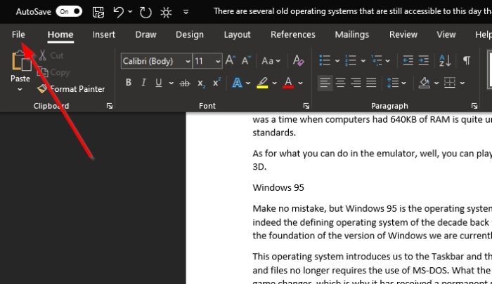Click the Show/Hide paragraph marks icon
Screen dimensions: 492x284
coord(466,61)
